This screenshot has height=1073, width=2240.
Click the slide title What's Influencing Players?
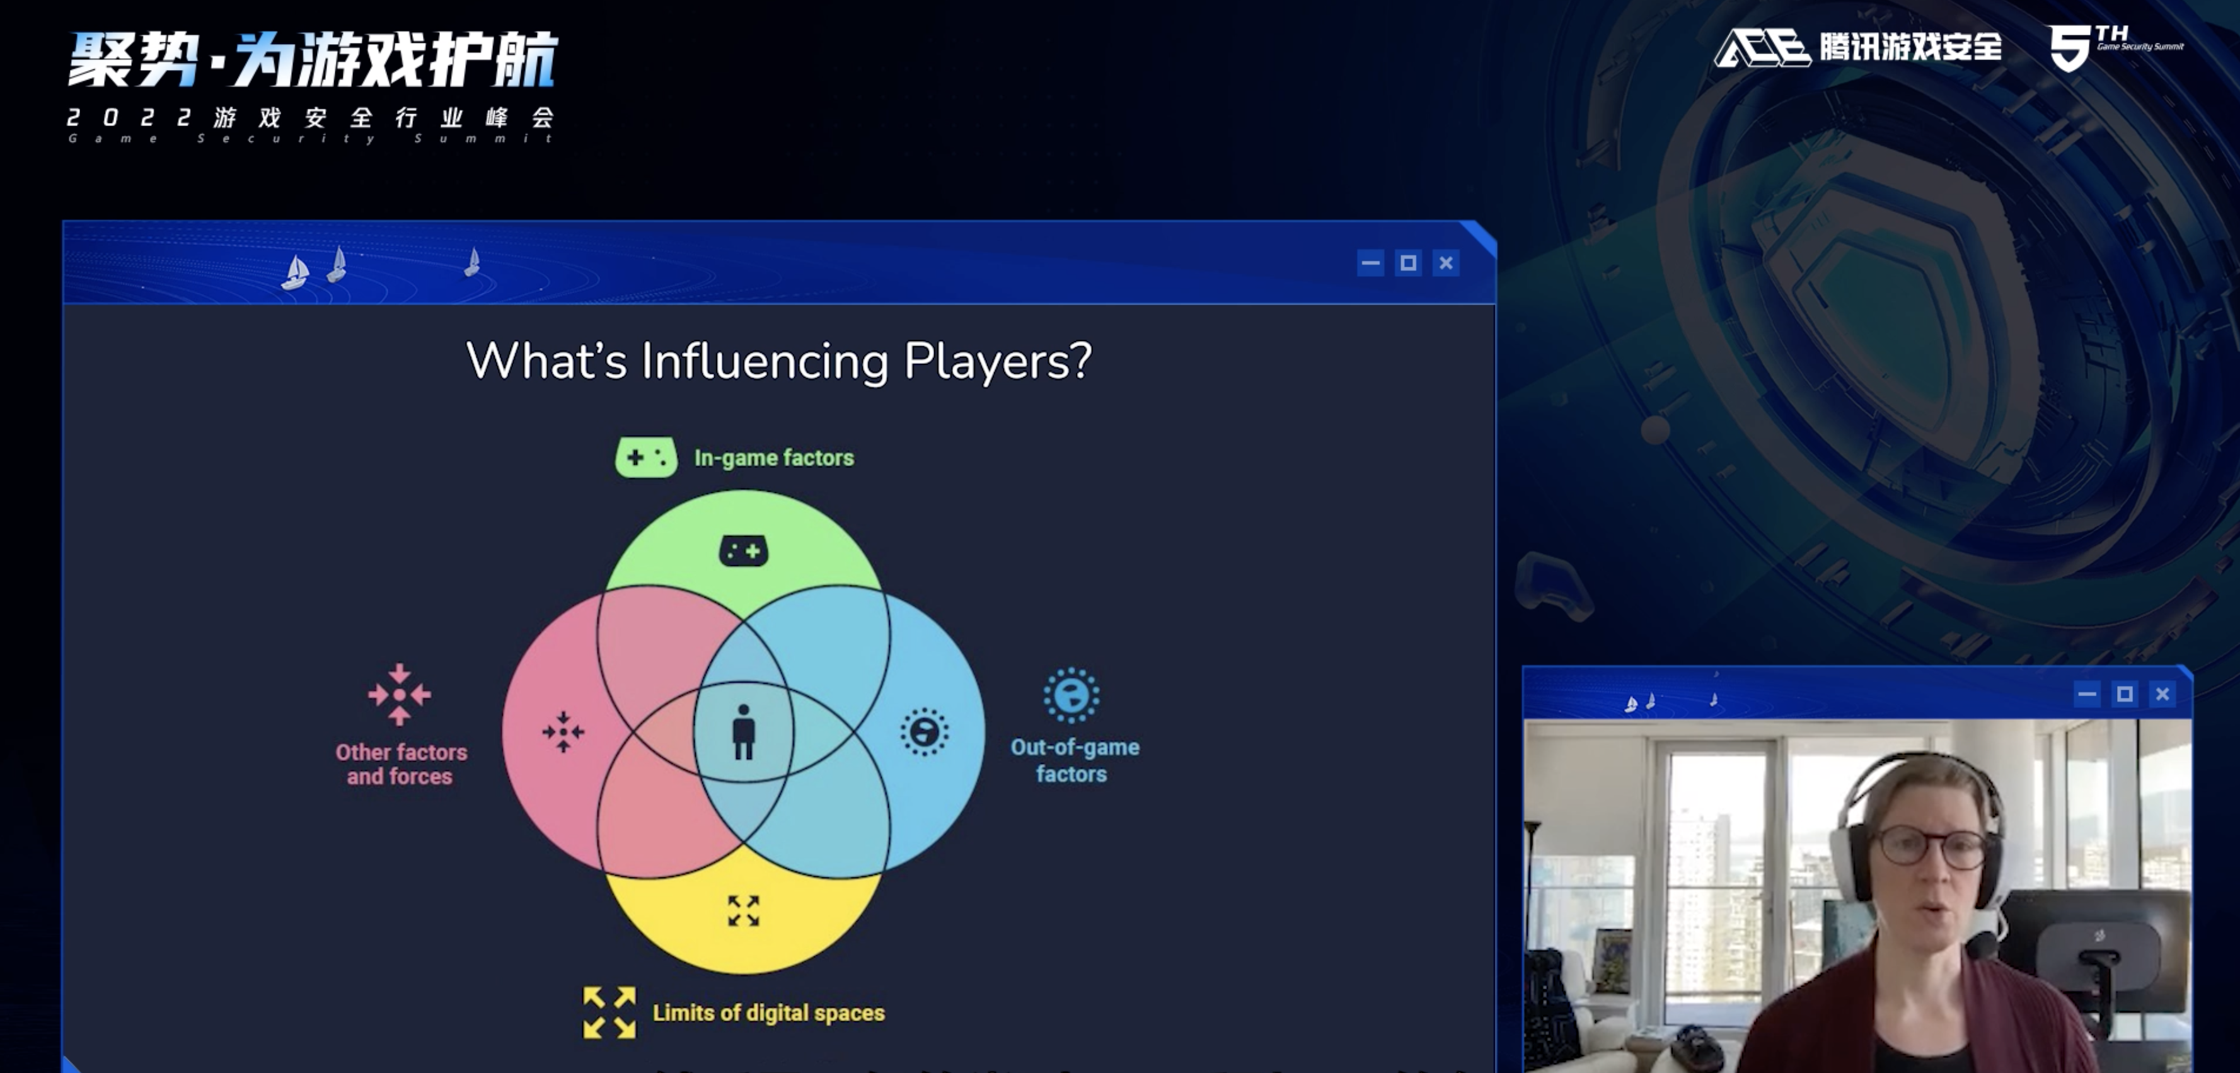coord(778,360)
